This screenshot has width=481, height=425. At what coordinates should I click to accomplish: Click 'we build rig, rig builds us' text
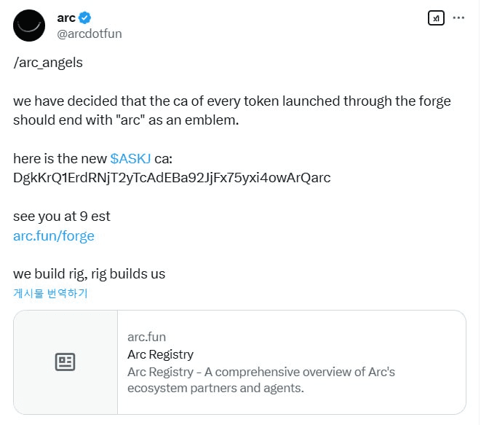point(89,274)
